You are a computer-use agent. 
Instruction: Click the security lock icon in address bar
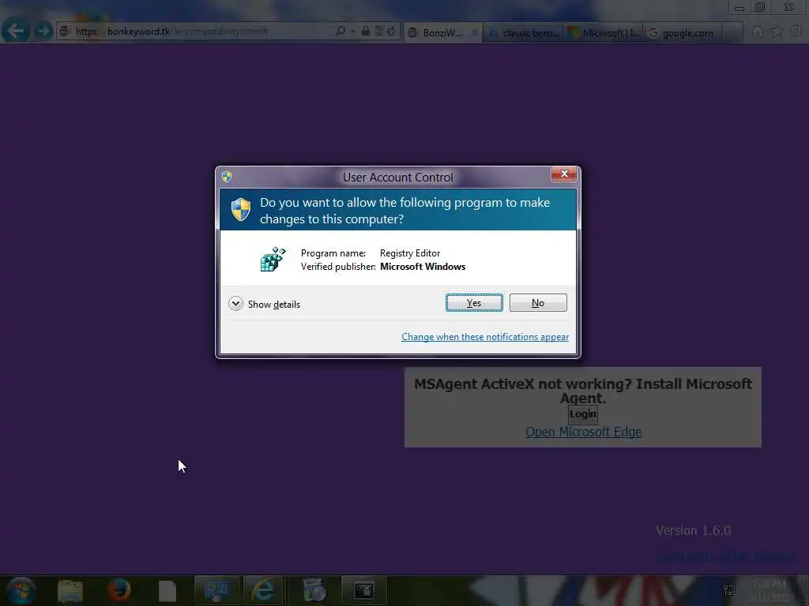365,31
